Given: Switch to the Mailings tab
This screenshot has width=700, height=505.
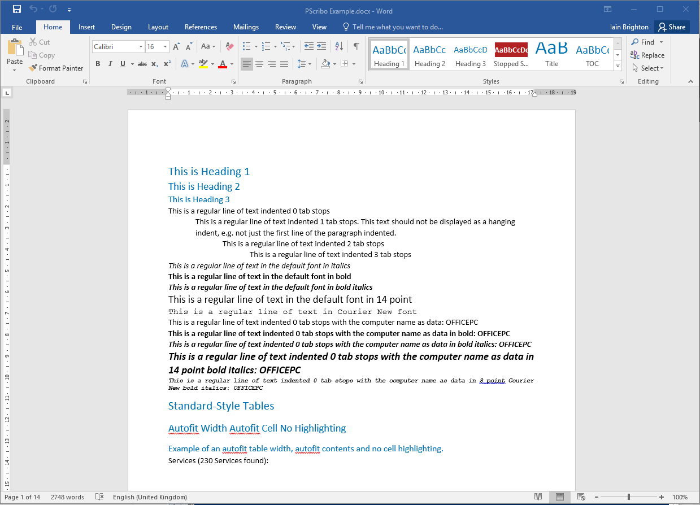Looking at the screenshot, I should (246, 27).
